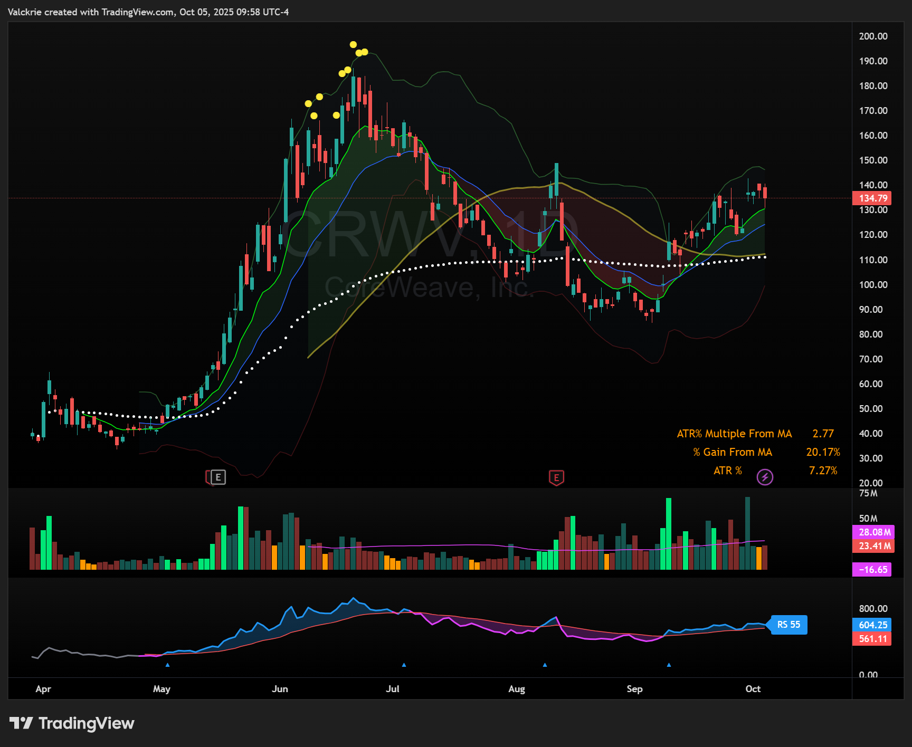Click the 50.00 price axis label
The width and height of the screenshot is (912, 747).
(870, 409)
